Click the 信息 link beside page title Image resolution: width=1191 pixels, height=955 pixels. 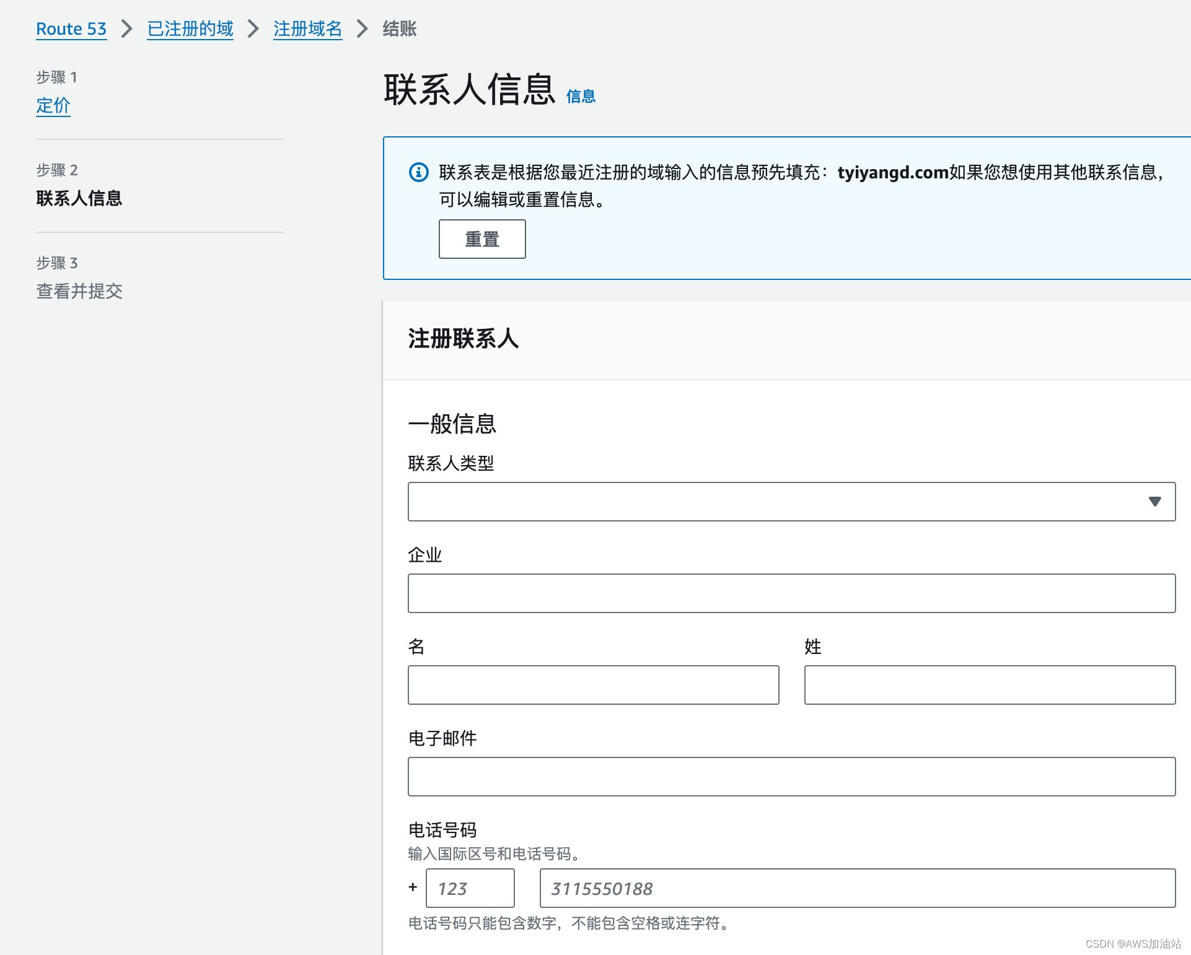(x=581, y=97)
